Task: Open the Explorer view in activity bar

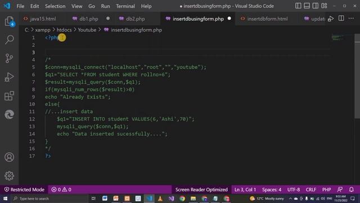Action: pos(9,21)
